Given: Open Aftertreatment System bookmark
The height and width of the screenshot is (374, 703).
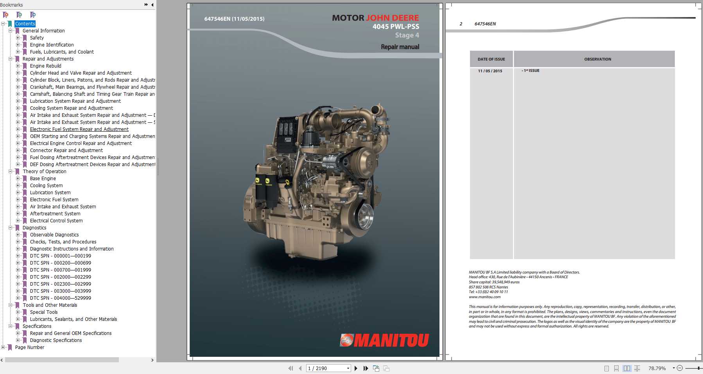Looking at the screenshot, I should [55, 214].
